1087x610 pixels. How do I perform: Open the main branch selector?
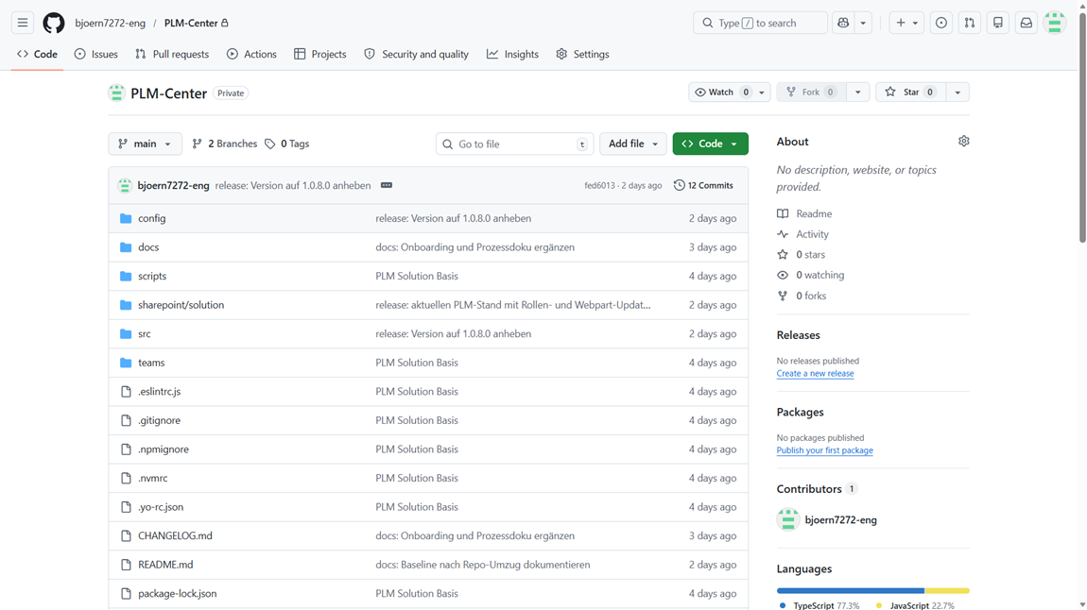[144, 143]
